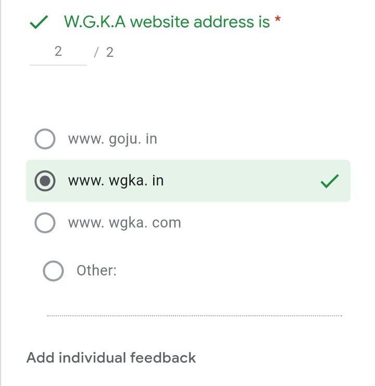The width and height of the screenshot is (375, 386).
Task: Click the underline beneath the score value
Action: tap(58, 65)
